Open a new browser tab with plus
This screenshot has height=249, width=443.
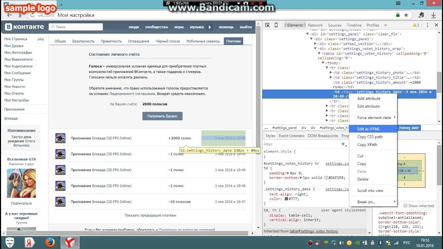pyautogui.click(x=62, y=4)
